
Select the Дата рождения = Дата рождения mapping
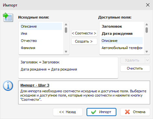click(49, 69)
